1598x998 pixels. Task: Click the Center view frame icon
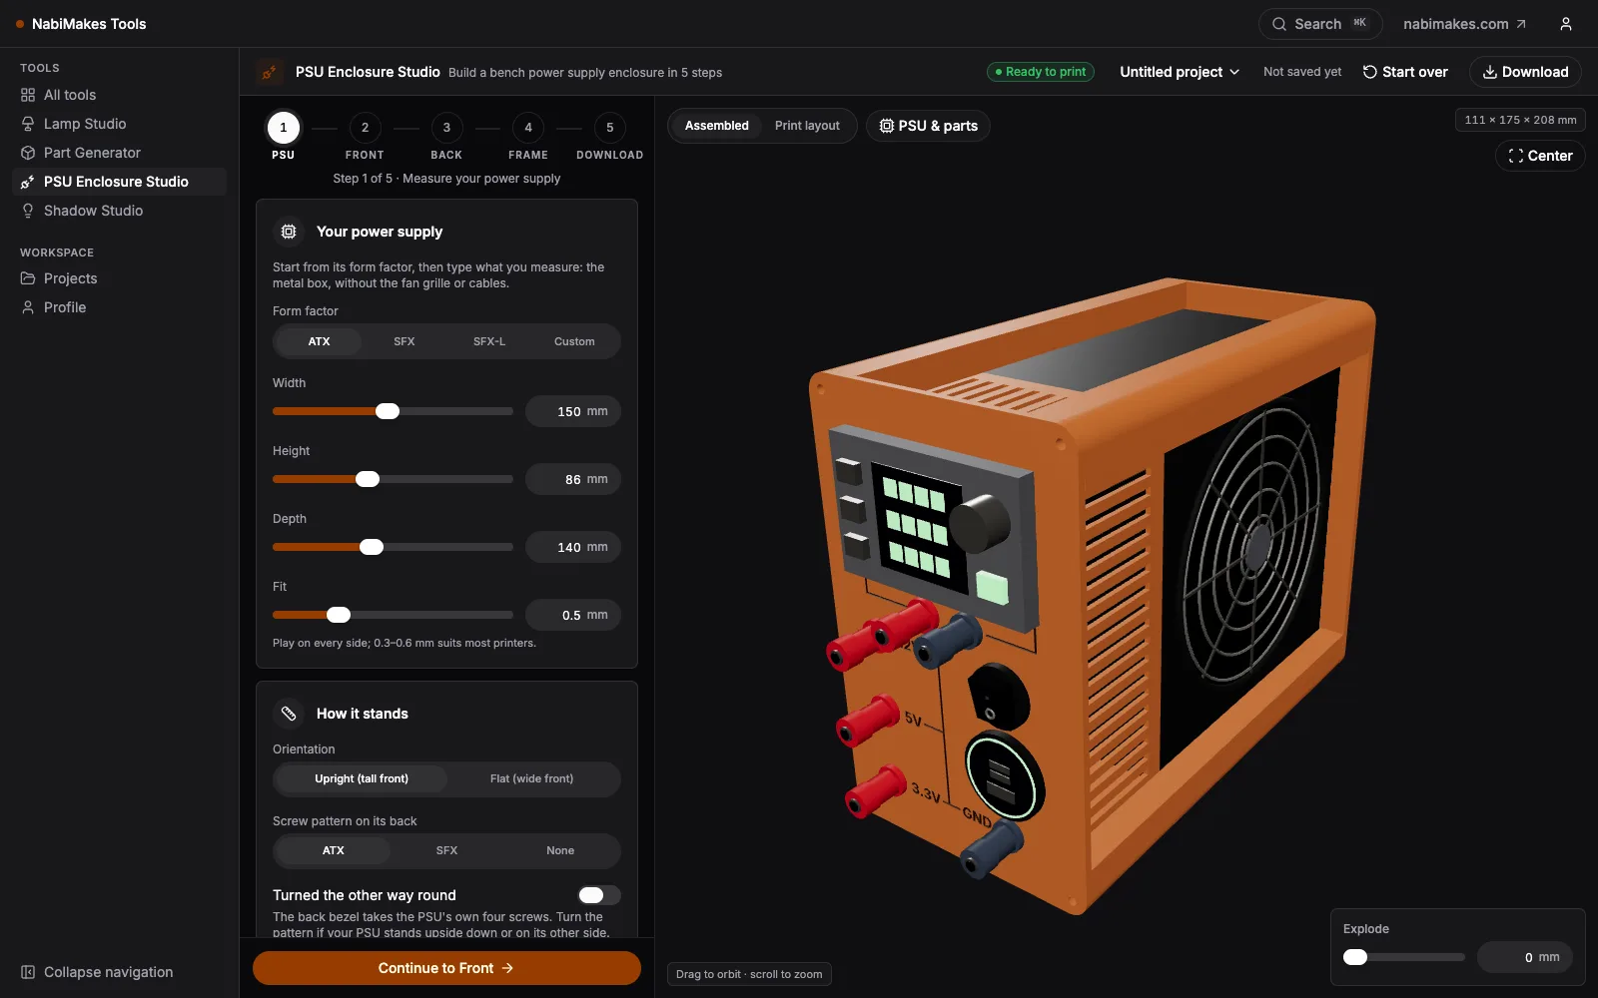[1516, 156]
